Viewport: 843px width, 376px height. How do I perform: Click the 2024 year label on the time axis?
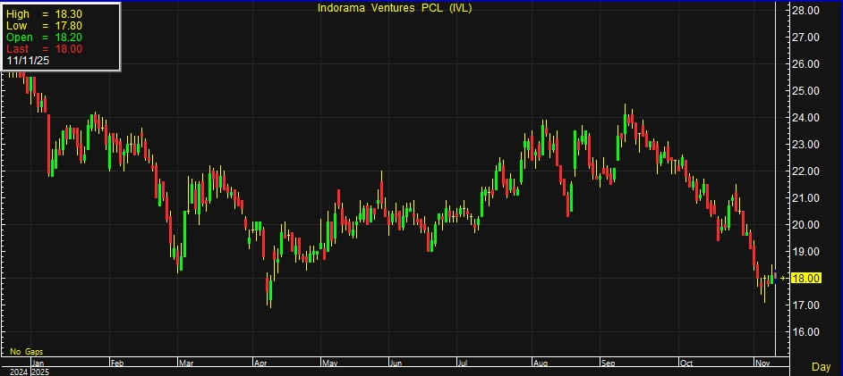(x=16, y=371)
